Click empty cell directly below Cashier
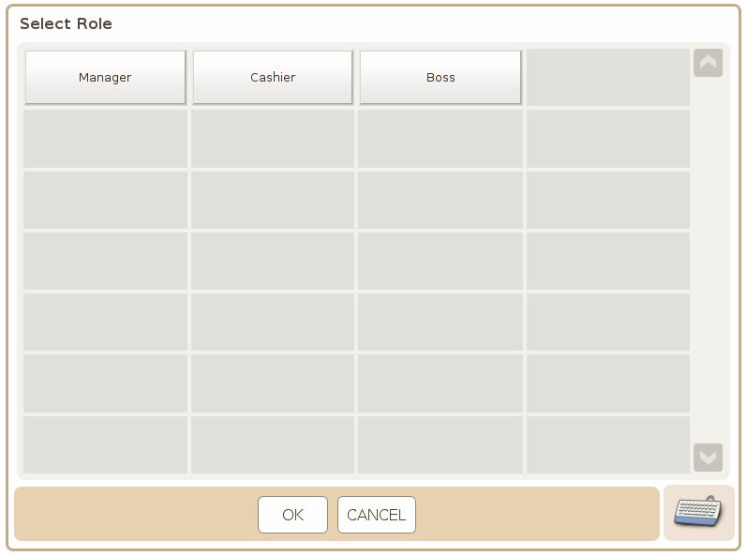 point(273,139)
